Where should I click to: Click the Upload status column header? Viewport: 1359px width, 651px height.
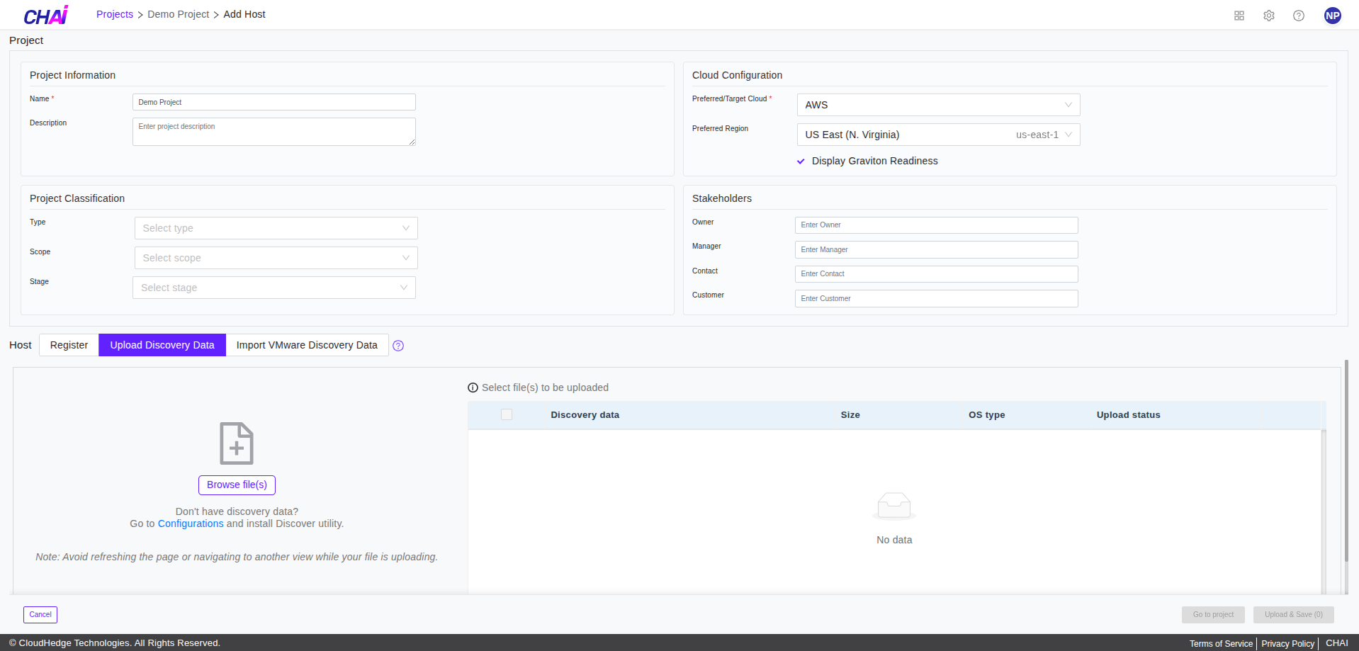[1128, 415]
